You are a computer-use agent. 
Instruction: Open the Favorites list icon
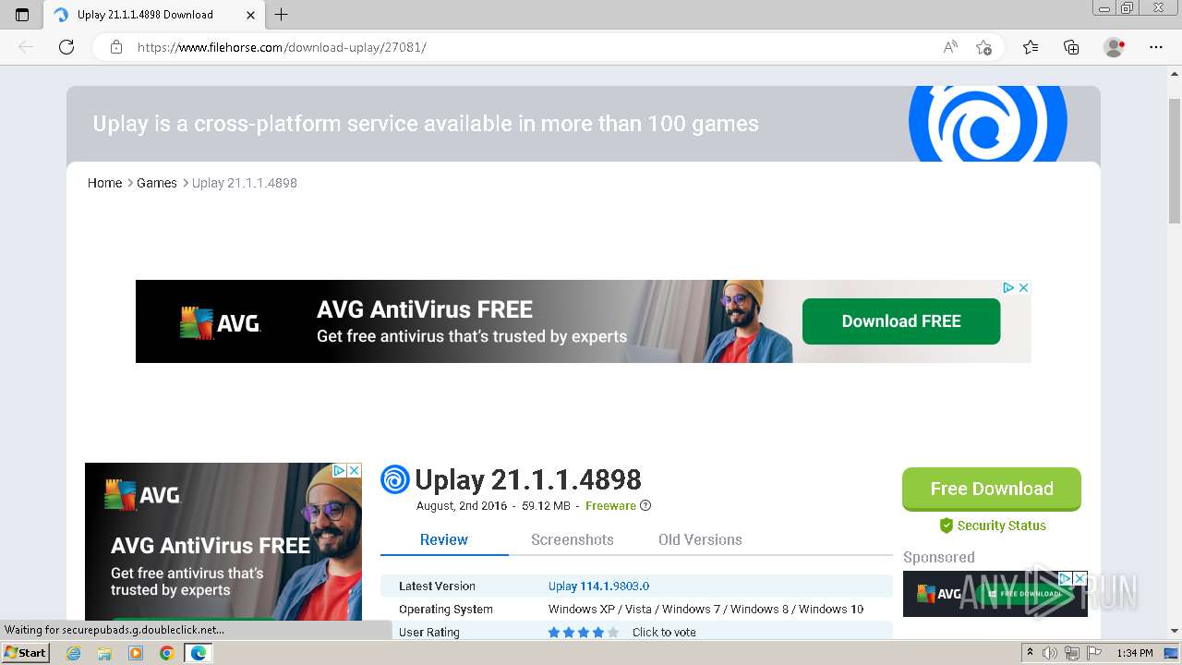(x=1031, y=47)
